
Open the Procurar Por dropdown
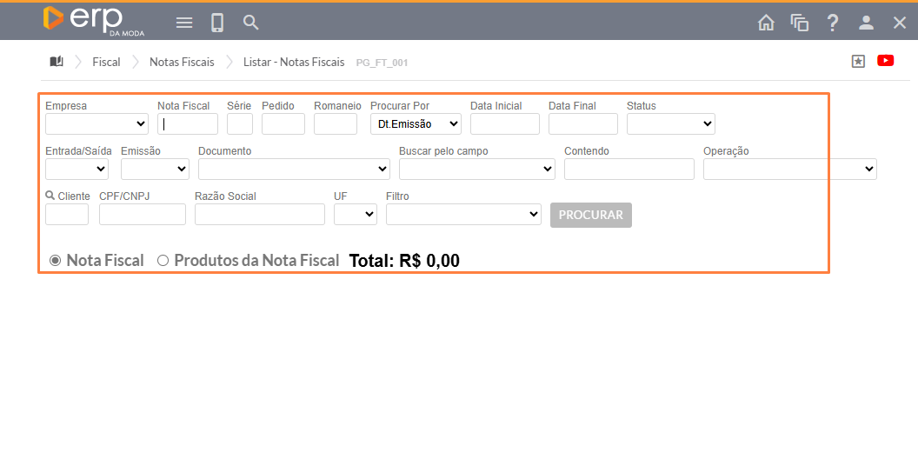coord(416,124)
